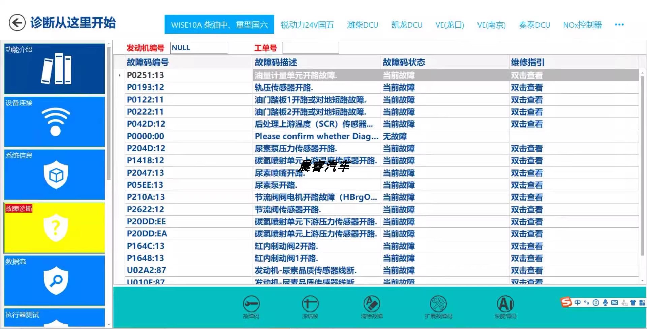This screenshot has width=647, height=329.
Task: Switch to the 锐动力24V国五 tab
Action: click(x=307, y=25)
